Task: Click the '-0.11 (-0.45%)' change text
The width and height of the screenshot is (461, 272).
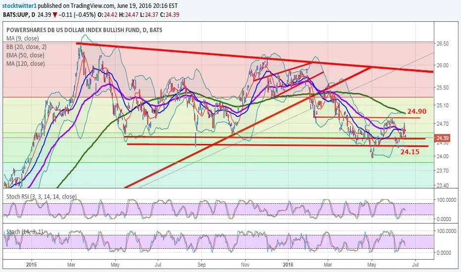Action: coord(77,15)
